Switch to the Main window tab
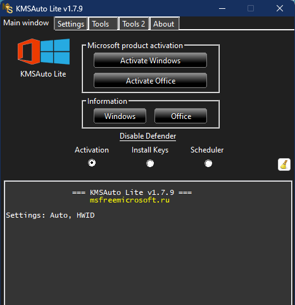Viewport: 295px width, 305px height. [x=26, y=23]
